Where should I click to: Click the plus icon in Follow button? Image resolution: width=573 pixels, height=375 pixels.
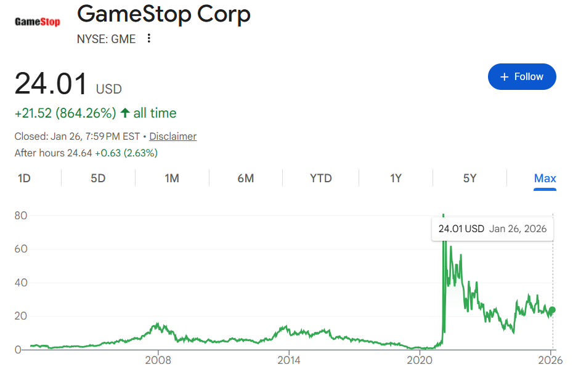[x=505, y=77]
